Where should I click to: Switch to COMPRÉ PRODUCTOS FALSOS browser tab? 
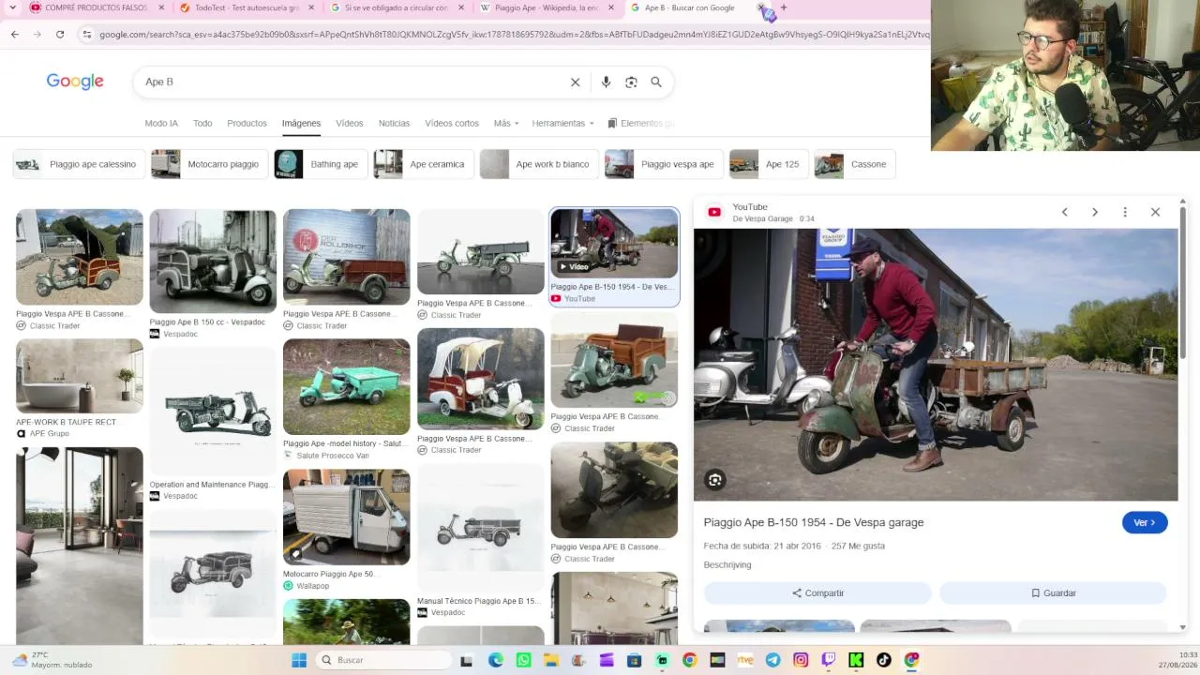point(96,7)
